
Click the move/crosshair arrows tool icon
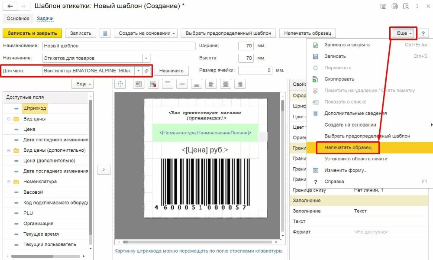click(x=120, y=84)
